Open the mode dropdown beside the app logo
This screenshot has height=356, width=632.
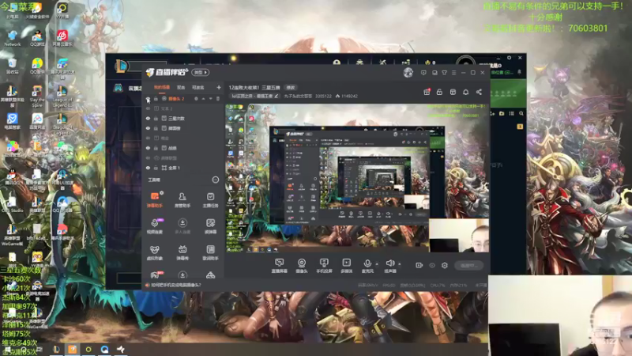(x=201, y=72)
